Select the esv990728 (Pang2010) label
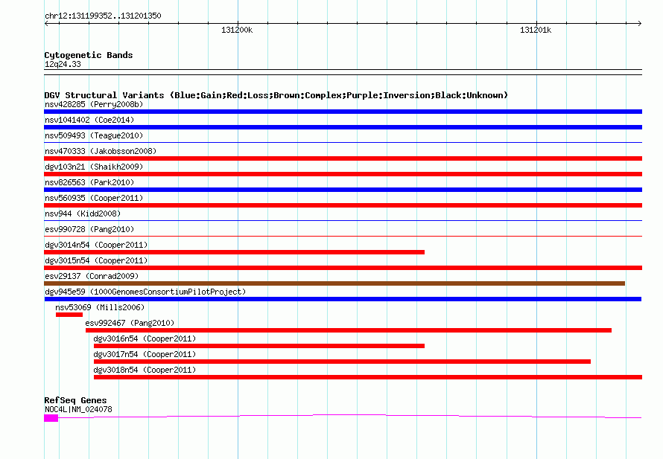663x459 pixels. click(x=89, y=229)
